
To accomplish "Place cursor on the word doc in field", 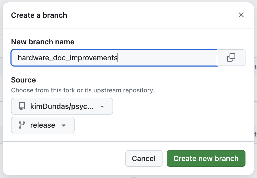I will [x=59, y=58].
